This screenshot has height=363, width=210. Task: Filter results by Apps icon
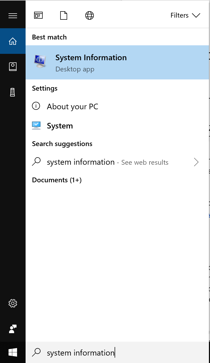[38, 15]
